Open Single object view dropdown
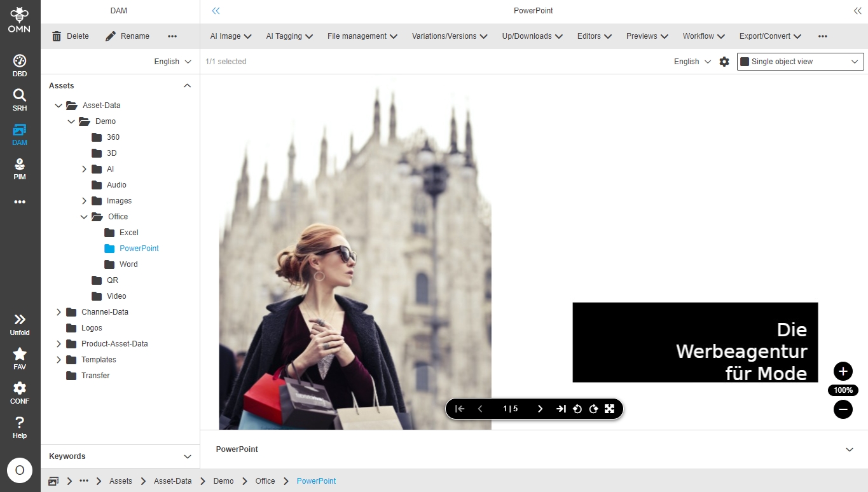 point(800,62)
